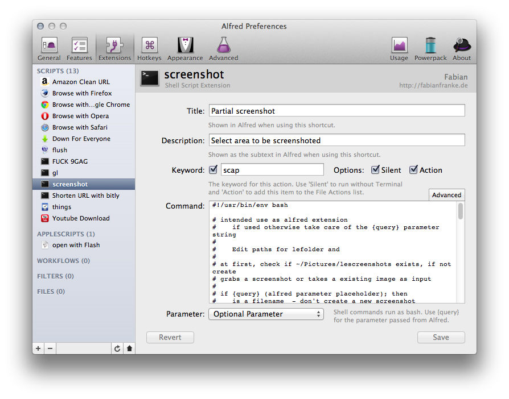Open the Optional Parameter dropdown
The width and height of the screenshot is (509, 399).
tap(266, 314)
